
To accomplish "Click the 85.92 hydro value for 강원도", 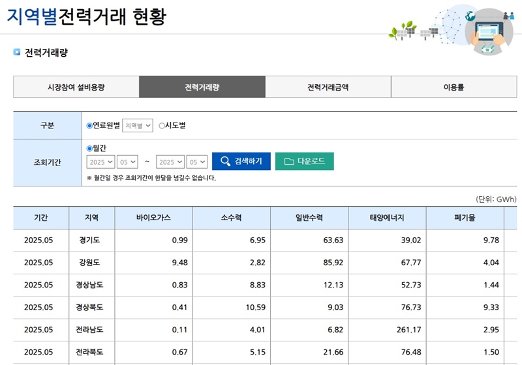I will pos(333,263).
